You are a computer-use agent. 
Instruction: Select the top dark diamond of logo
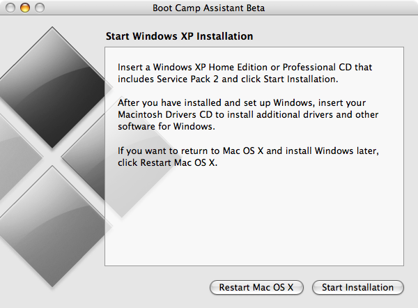52,88
